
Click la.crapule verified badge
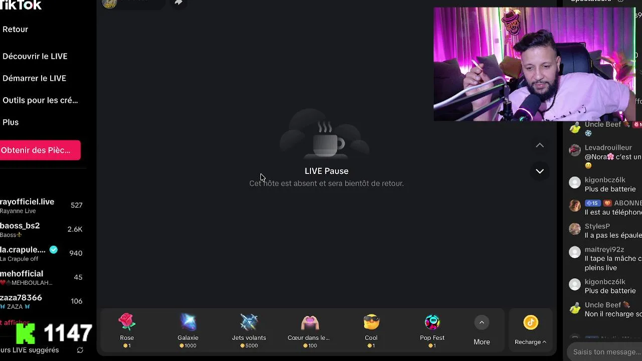click(54, 250)
